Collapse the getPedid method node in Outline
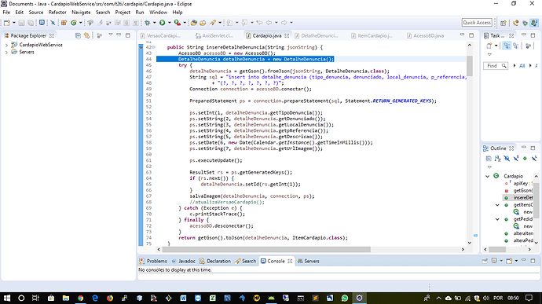Viewport: 542px width, 304px height. pyautogui.click(x=497, y=219)
